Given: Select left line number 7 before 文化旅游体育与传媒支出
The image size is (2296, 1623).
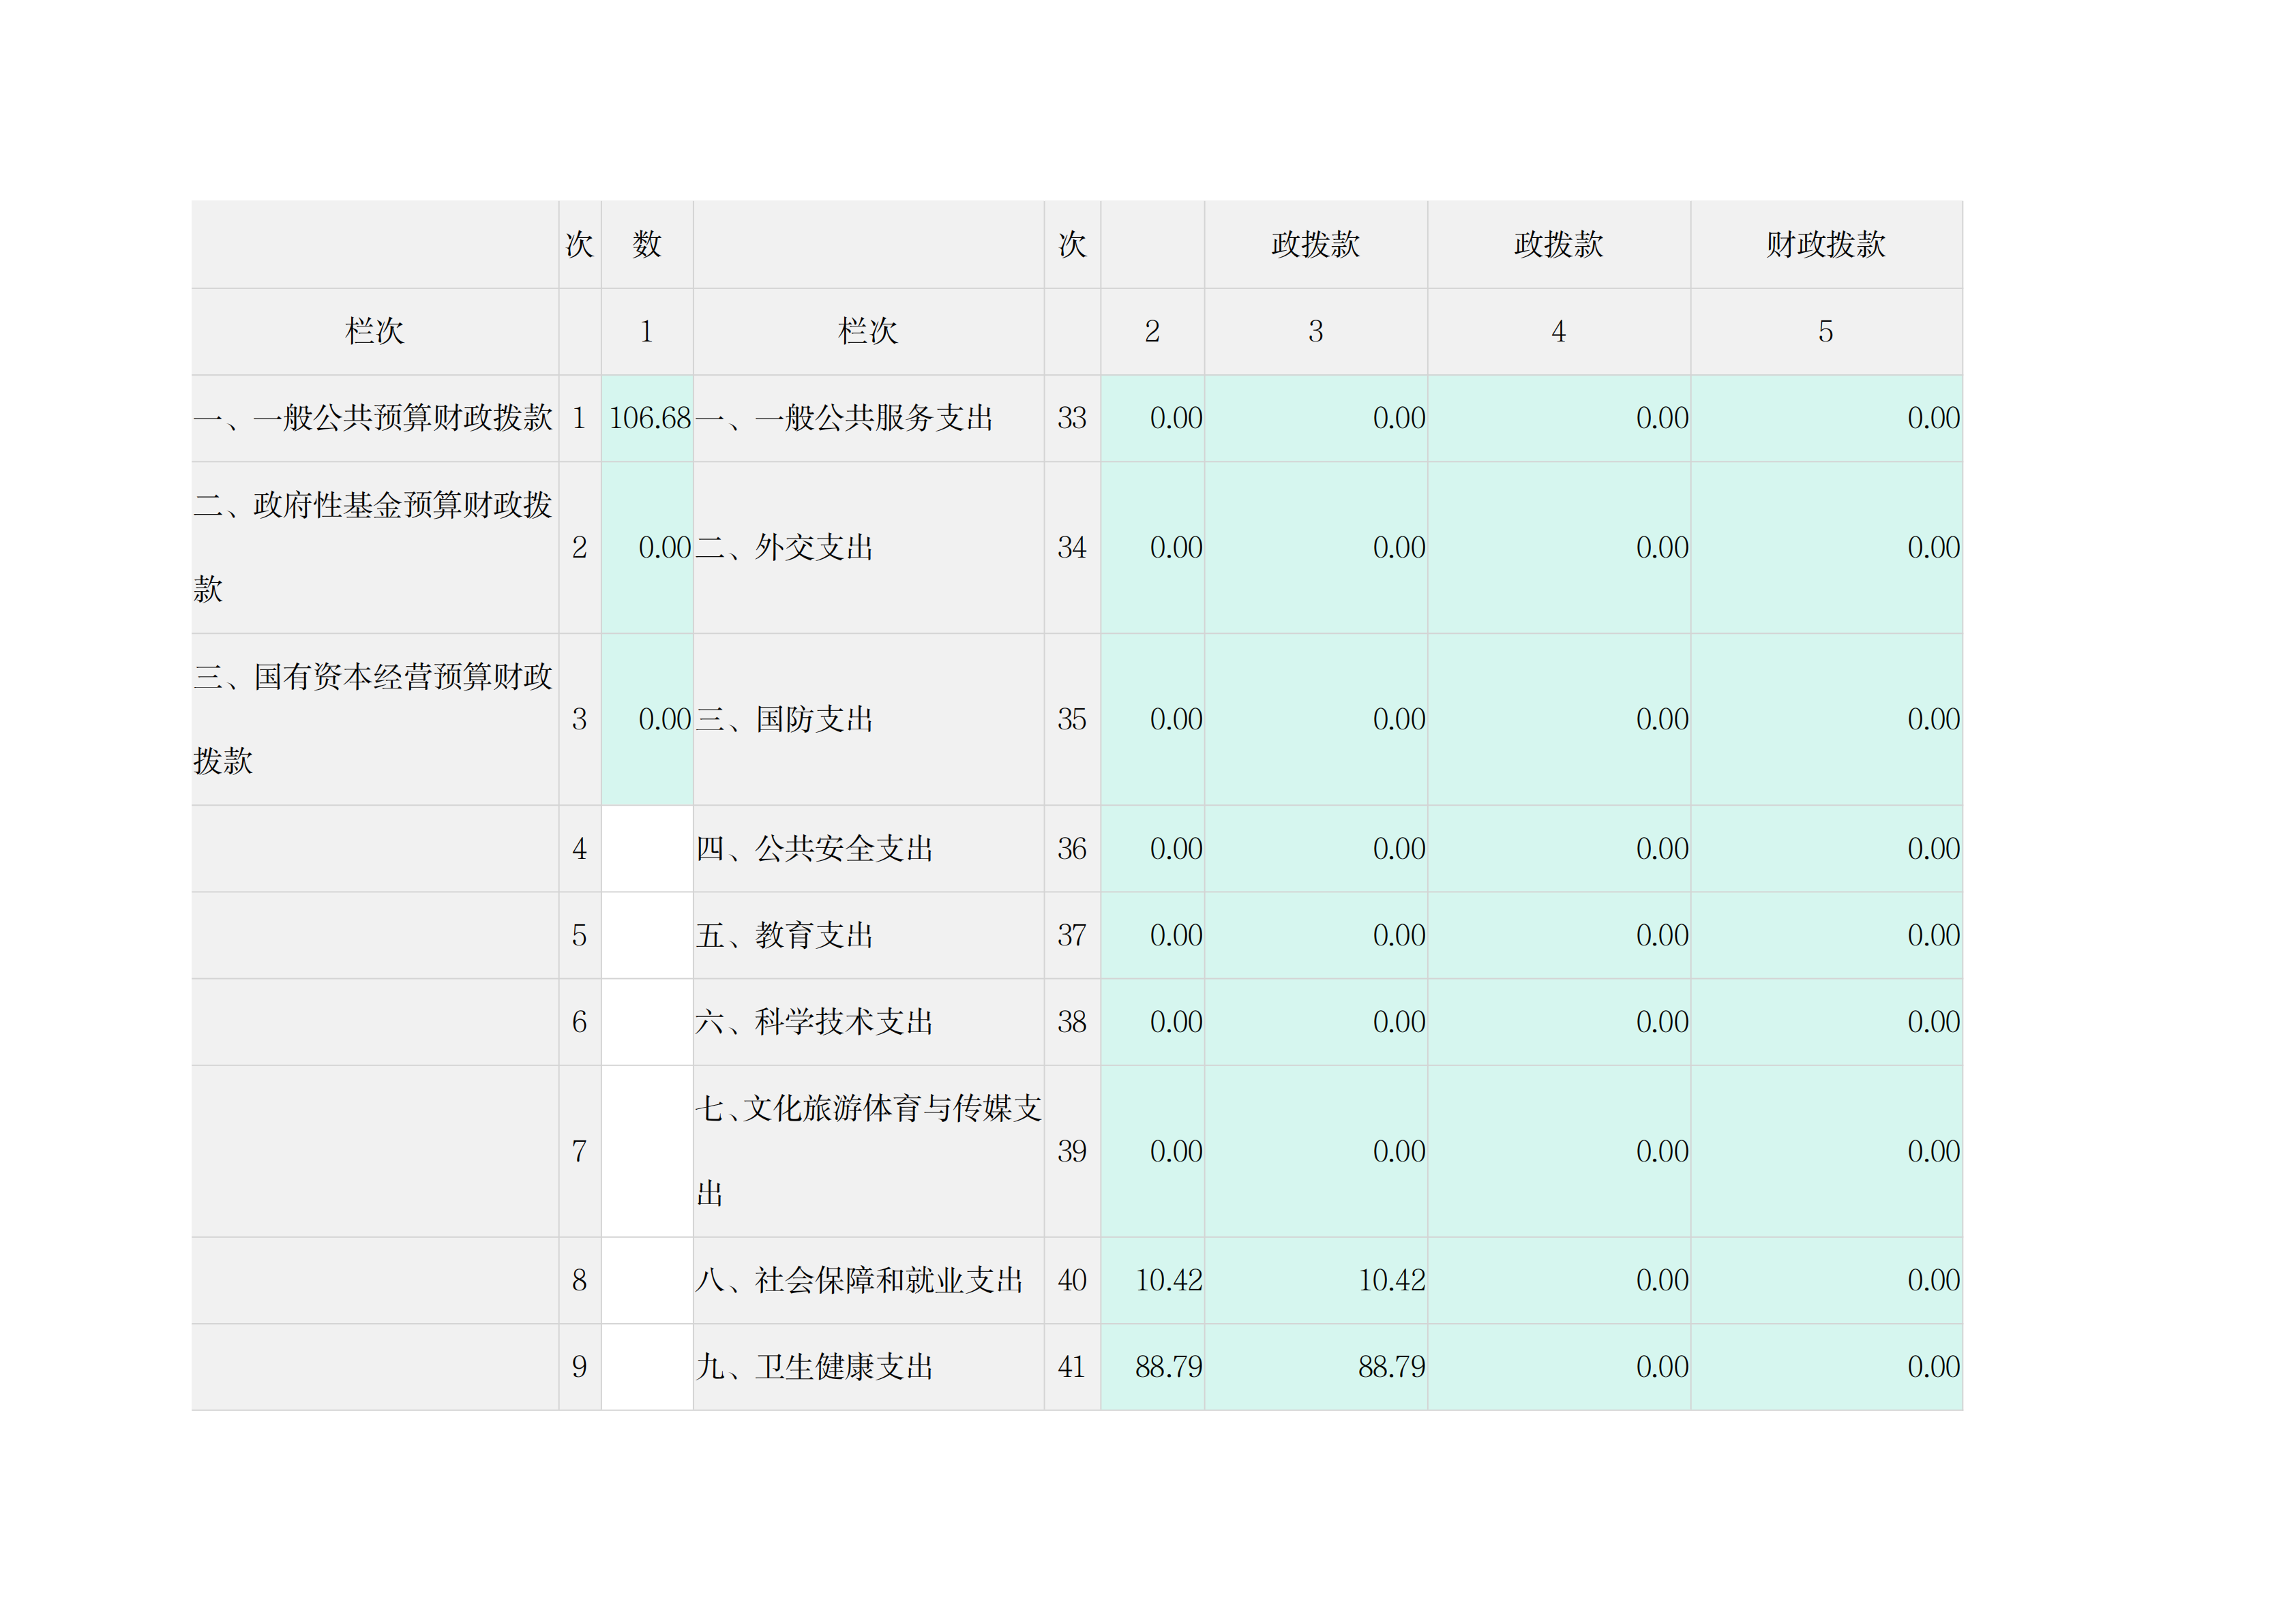Looking at the screenshot, I should [x=580, y=1151].
